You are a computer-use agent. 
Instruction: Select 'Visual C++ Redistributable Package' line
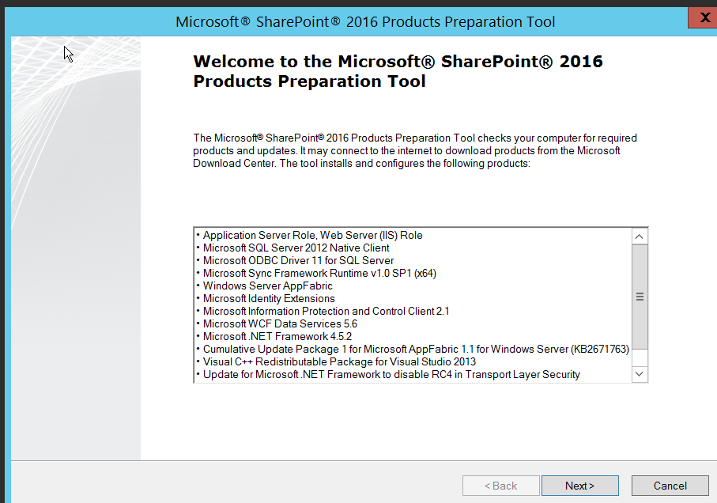[339, 361]
